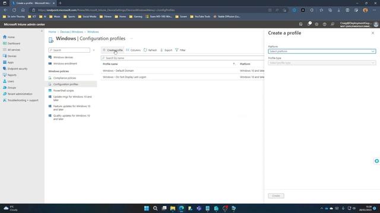The image size is (380, 213).
Task: Sort by the Profile name column header
Action: click(110, 64)
